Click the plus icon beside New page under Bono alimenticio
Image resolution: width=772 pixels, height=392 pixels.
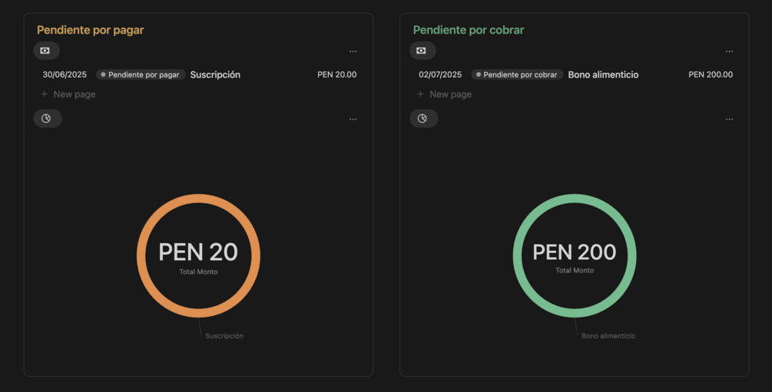click(x=420, y=94)
